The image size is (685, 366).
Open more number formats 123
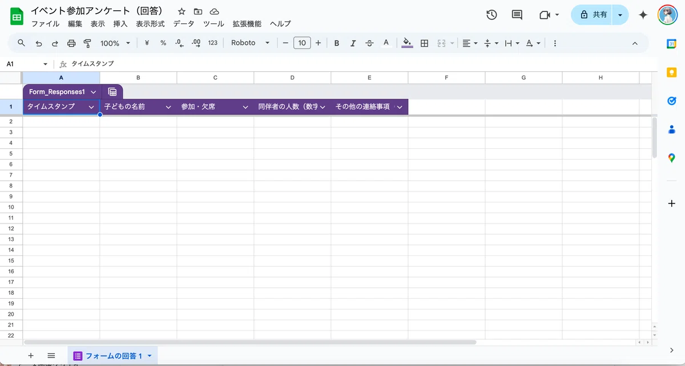coord(213,43)
